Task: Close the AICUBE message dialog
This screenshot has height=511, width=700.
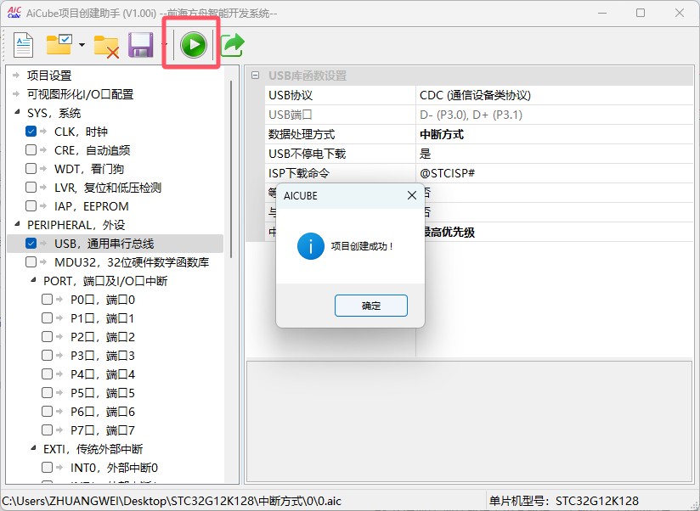Action: (x=412, y=195)
